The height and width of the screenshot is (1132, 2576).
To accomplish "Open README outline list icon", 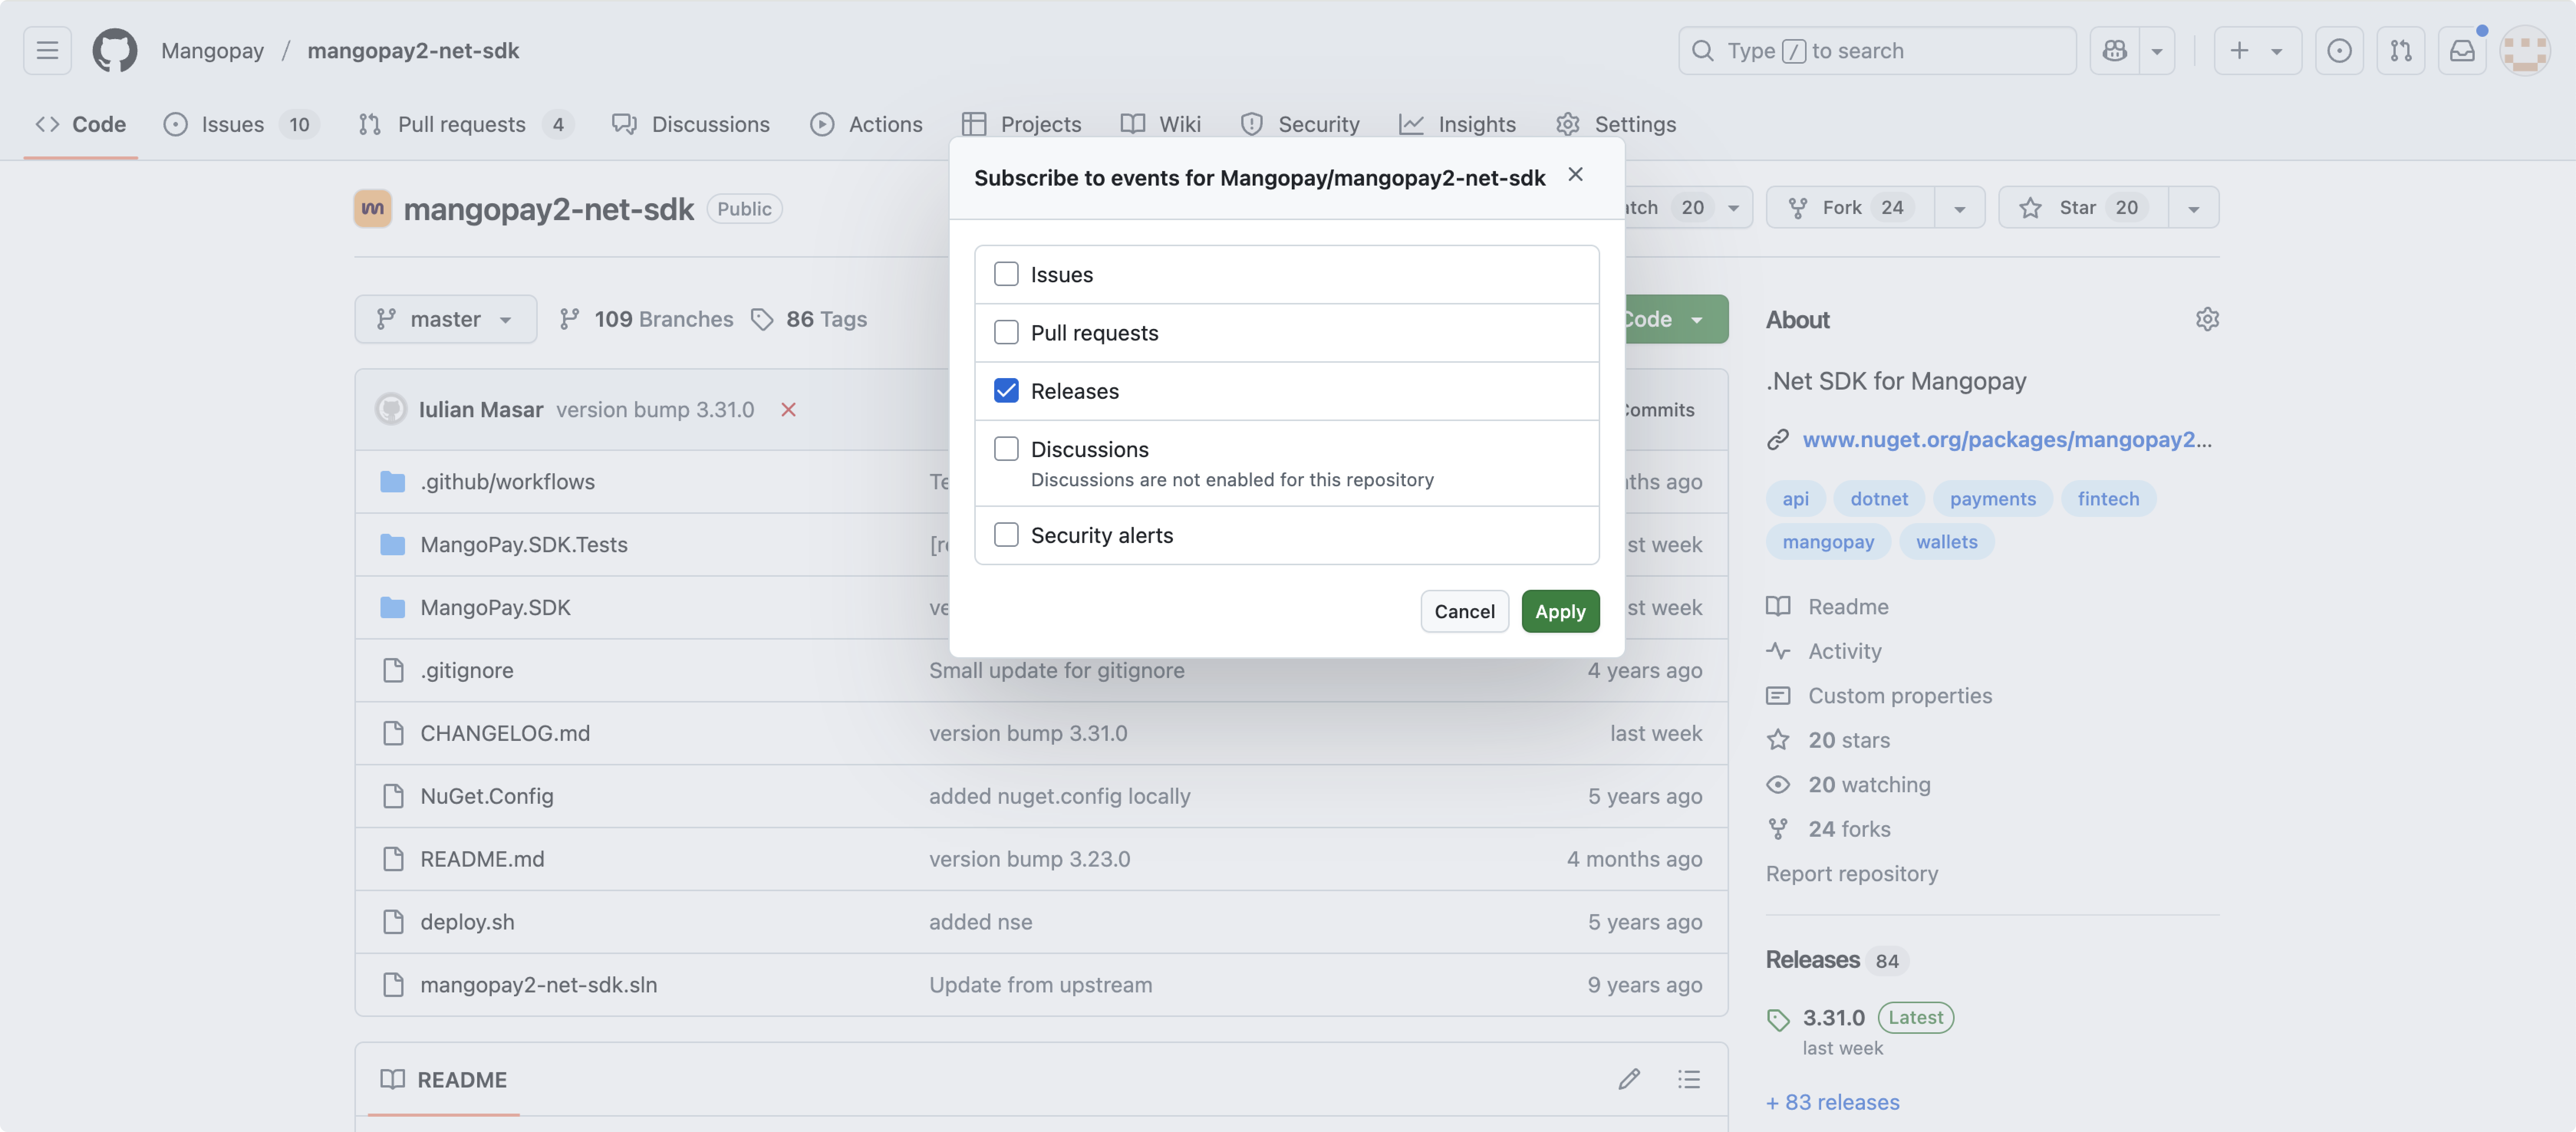I will point(1689,1079).
